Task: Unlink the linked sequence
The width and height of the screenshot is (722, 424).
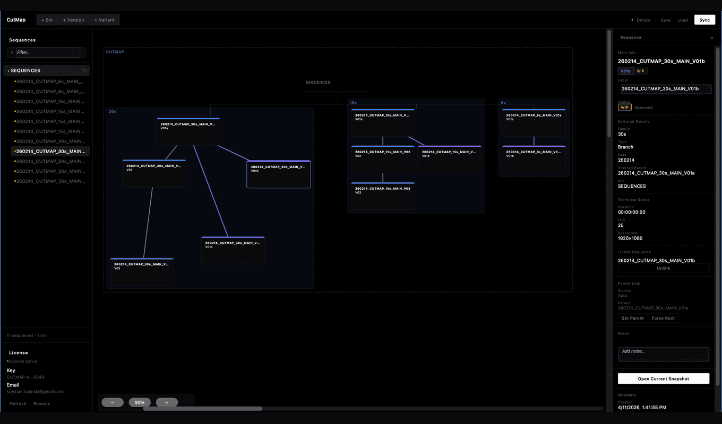Action: pyautogui.click(x=664, y=268)
